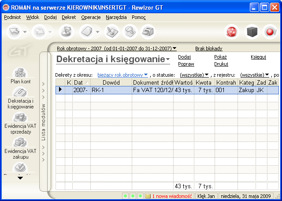Click the dark cube icon

click(x=252, y=32)
